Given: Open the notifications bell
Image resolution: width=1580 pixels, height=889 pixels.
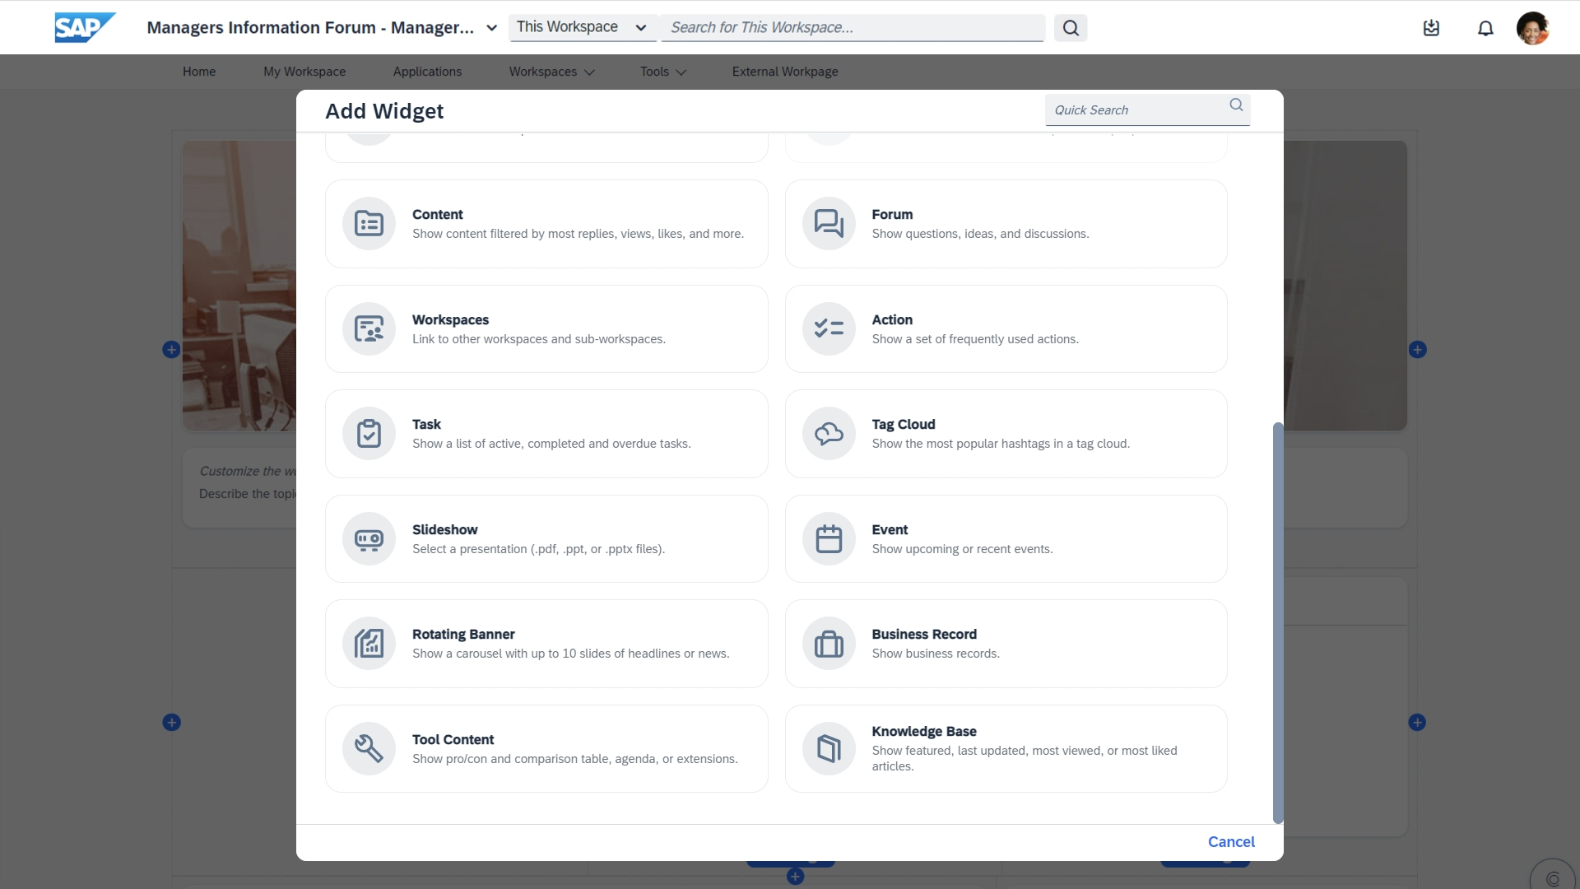Looking at the screenshot, I should pos(1485,28).
